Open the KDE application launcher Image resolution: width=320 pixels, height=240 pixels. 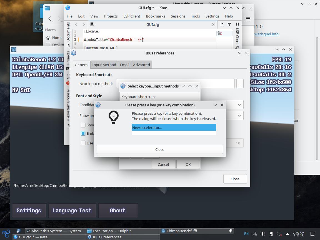coord(6,234)
